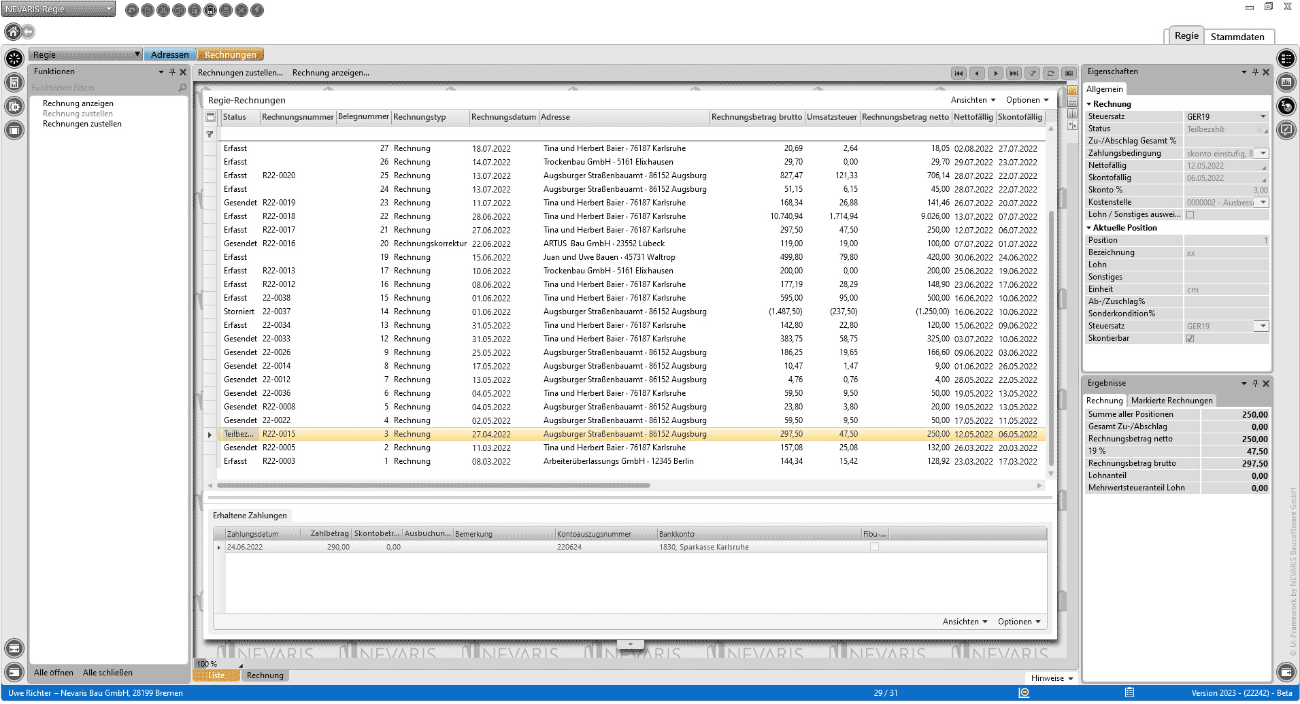Click Rechnungen zustellen... command
The image size is (1300, 704).
240,73
